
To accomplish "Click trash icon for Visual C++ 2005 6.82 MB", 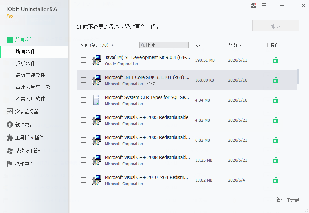I will pyautogui.click(x=276, y=140).
